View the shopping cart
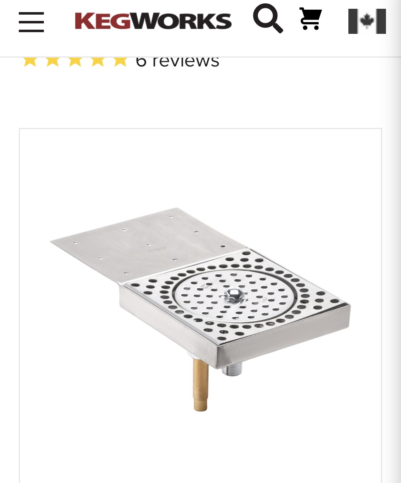Viewport: 401px width, 483px height. pos(310,19)
